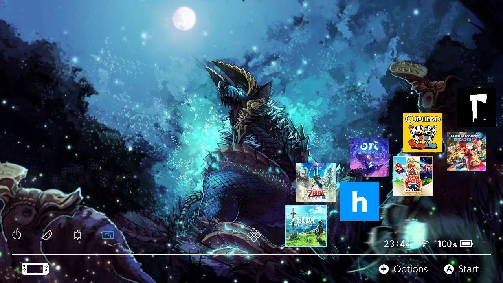Open Super Mario 3D All-Stars tile
The height and width of the screenshot is (283, 503).
pyautogui.click(x=413, y=176)
